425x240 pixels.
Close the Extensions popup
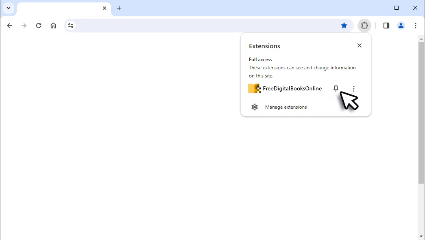tap(359, 45)
